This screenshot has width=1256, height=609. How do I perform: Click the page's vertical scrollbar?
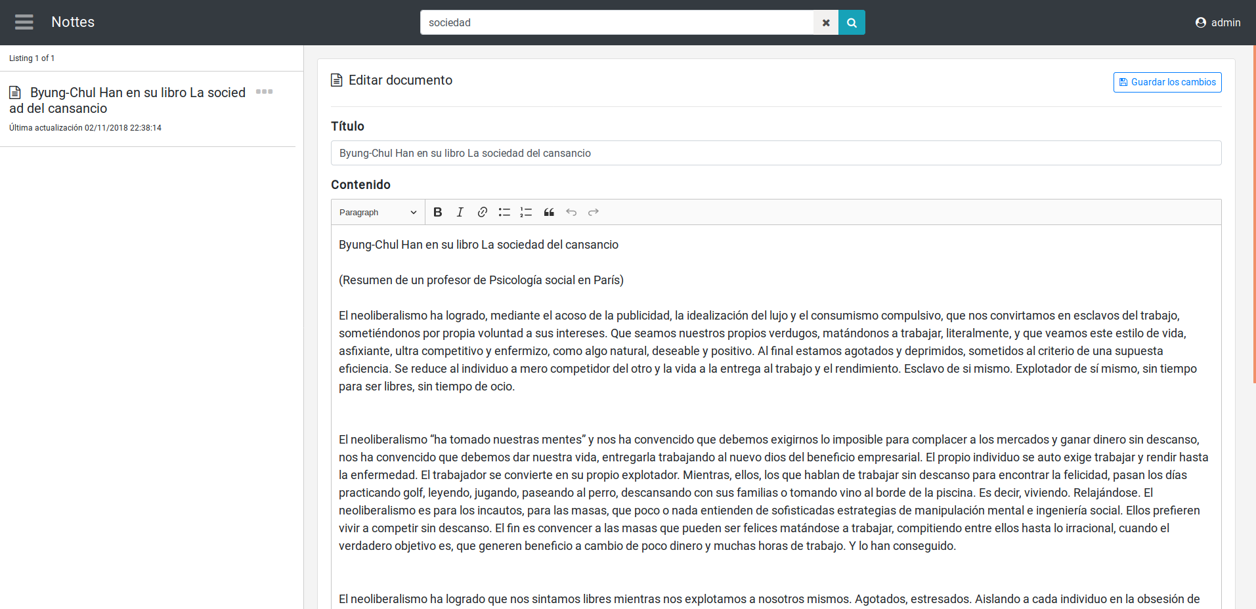[x=1254, y=214]
